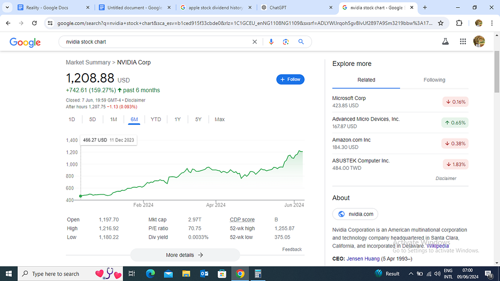Open Calculator from taskbar

coord(258,274)
